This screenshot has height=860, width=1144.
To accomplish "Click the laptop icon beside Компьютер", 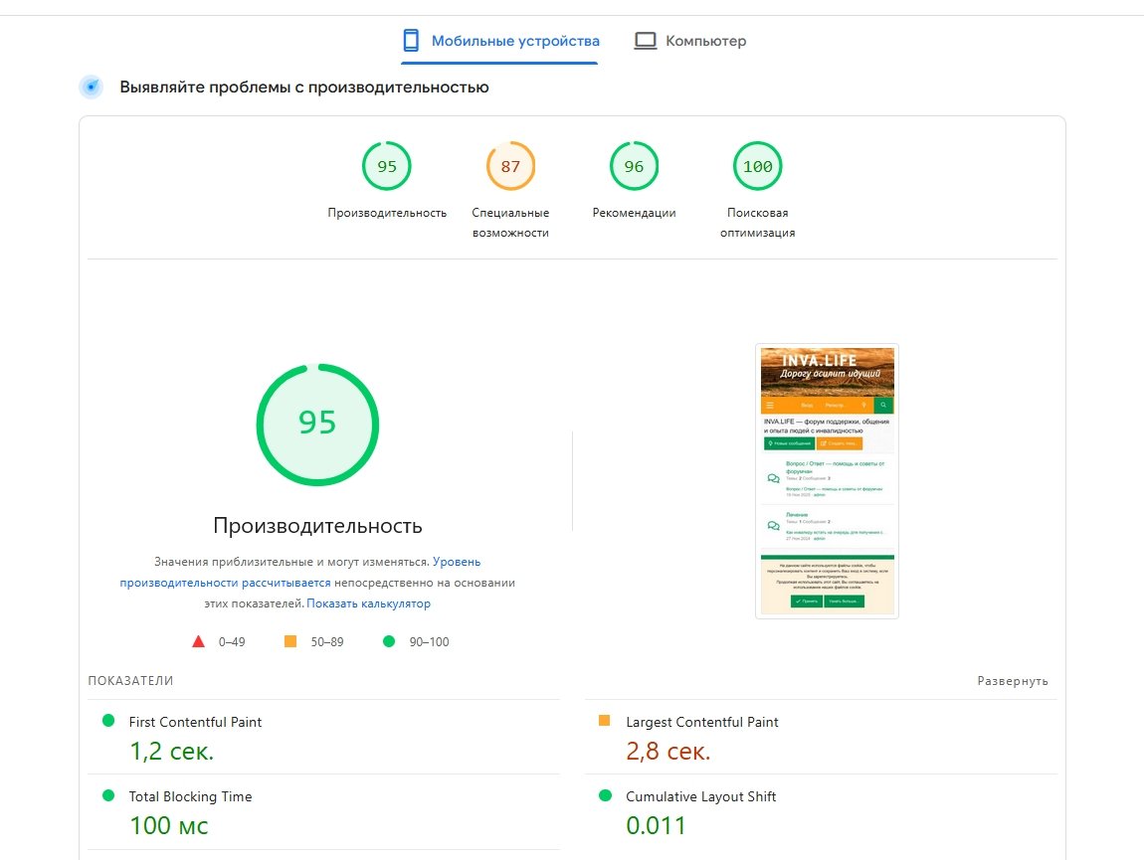I will tap(646, 41).
